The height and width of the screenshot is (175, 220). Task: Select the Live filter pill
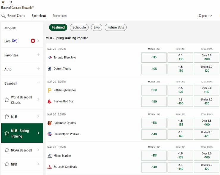click(97, 28)
